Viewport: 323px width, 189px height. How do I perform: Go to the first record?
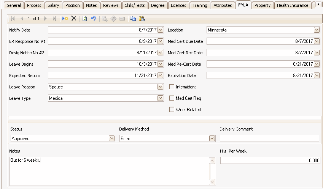pyautogui.click(x=13, y=19)
